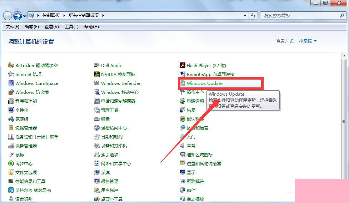Open Credential Manager (凭据管理器) icon
The image size is (349, 203).
coord(11,128)
